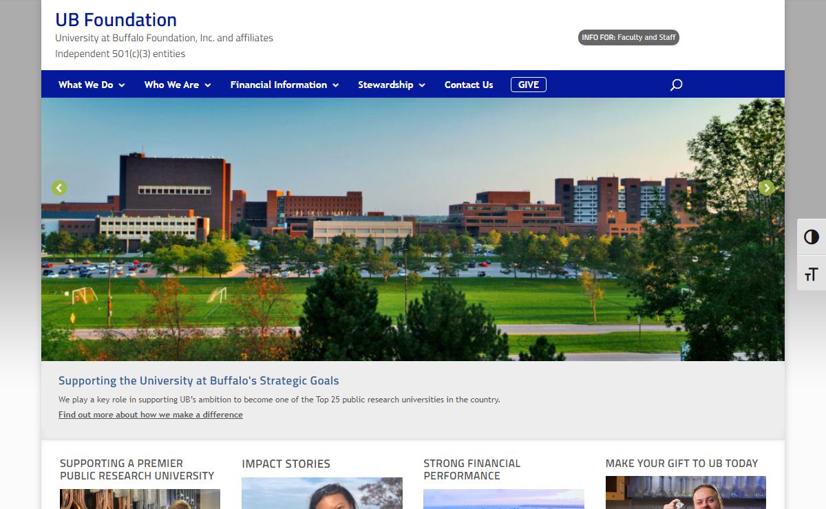This screenshot has height=509, width=826.
Task: Open Strong Financial Performance heading
Action: click(472, 470)
